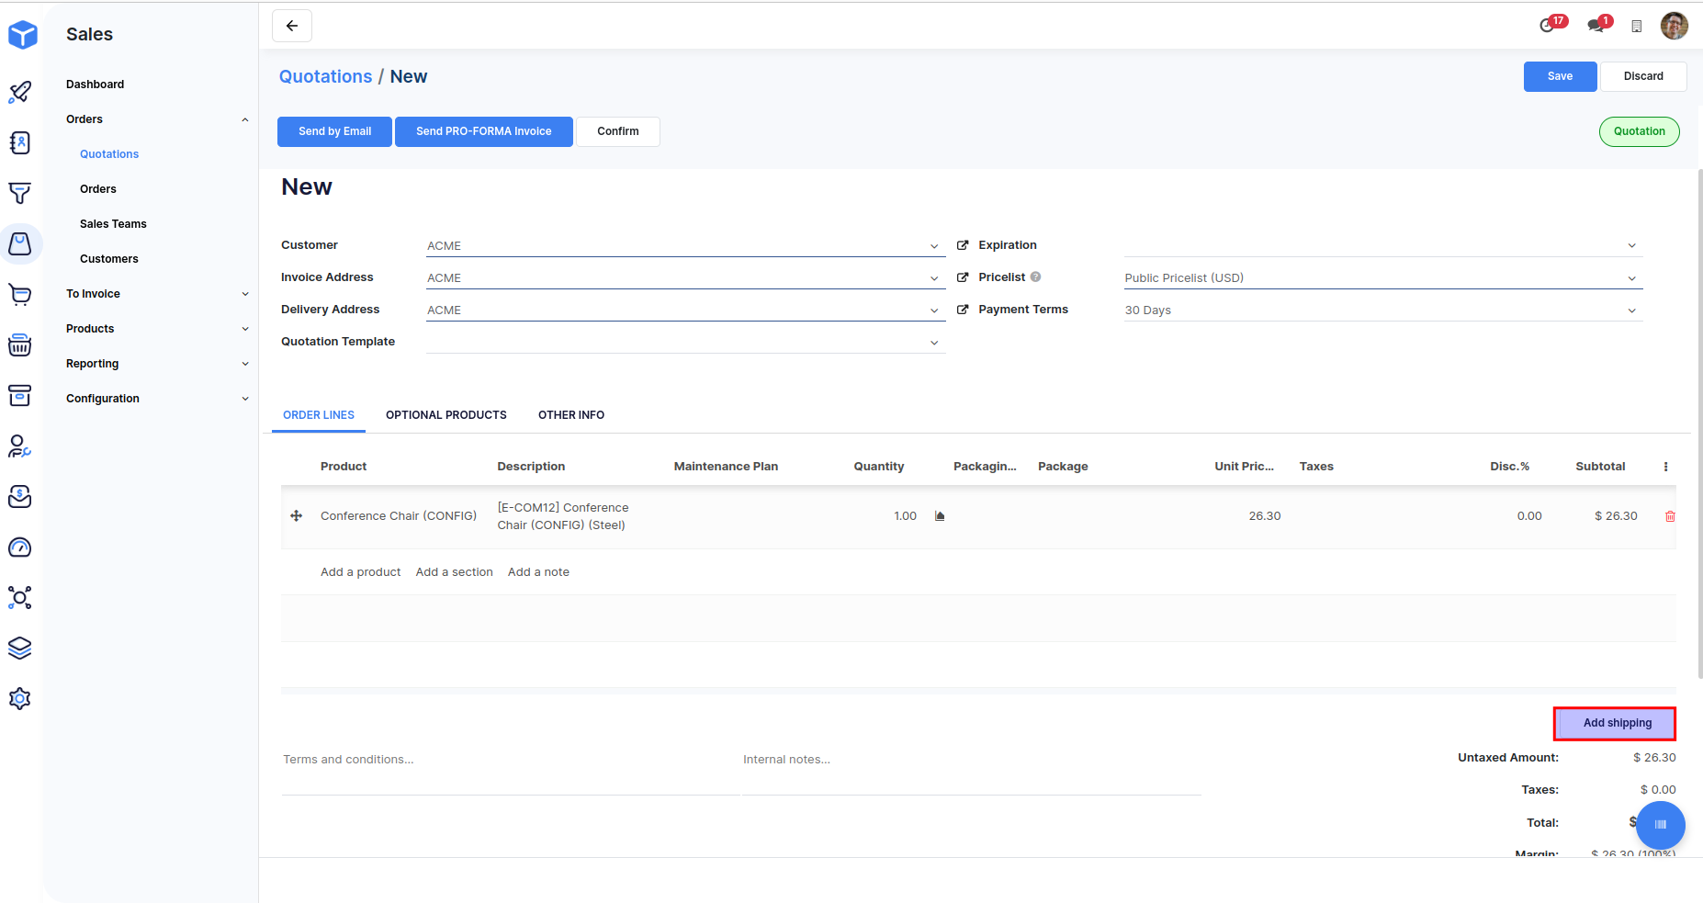Click the Add a product link
The image size is (1703, 903).
coord(360,572)
